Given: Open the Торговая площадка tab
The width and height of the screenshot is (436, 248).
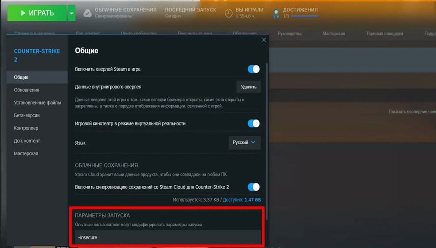Looking at the screenshot, I should (385, 34).
